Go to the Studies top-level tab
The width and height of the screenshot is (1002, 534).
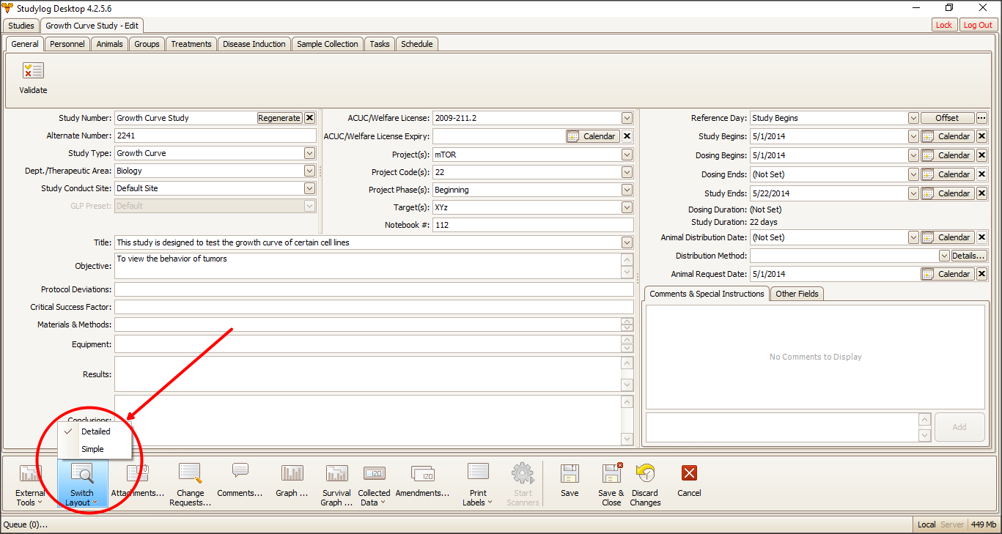click(21, 26)
